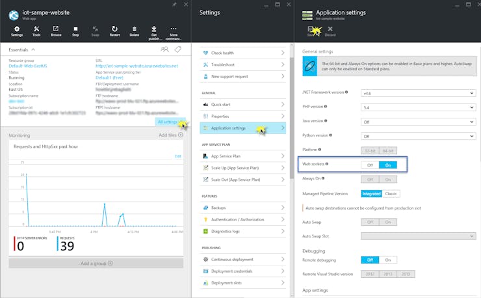This screenshot has width=481, height=298.
Task: Click the Backups cloud icon
Action: point(205,208)
